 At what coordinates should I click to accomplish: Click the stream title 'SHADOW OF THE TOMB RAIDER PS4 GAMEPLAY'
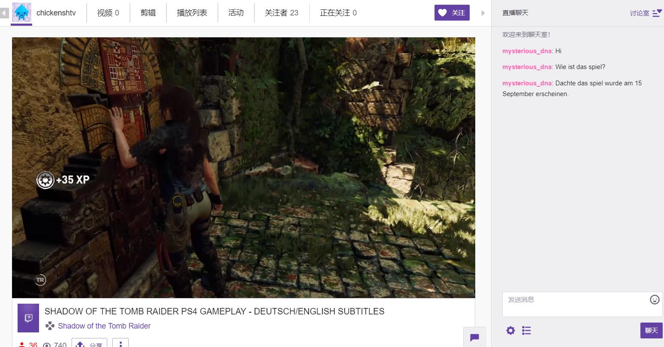point(214,311)
